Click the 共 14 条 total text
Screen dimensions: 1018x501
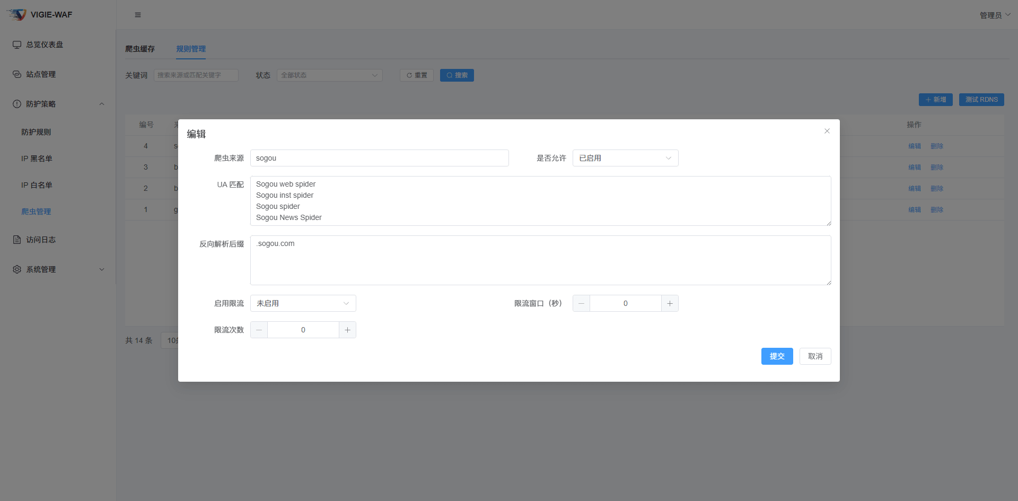click(139, 340)
